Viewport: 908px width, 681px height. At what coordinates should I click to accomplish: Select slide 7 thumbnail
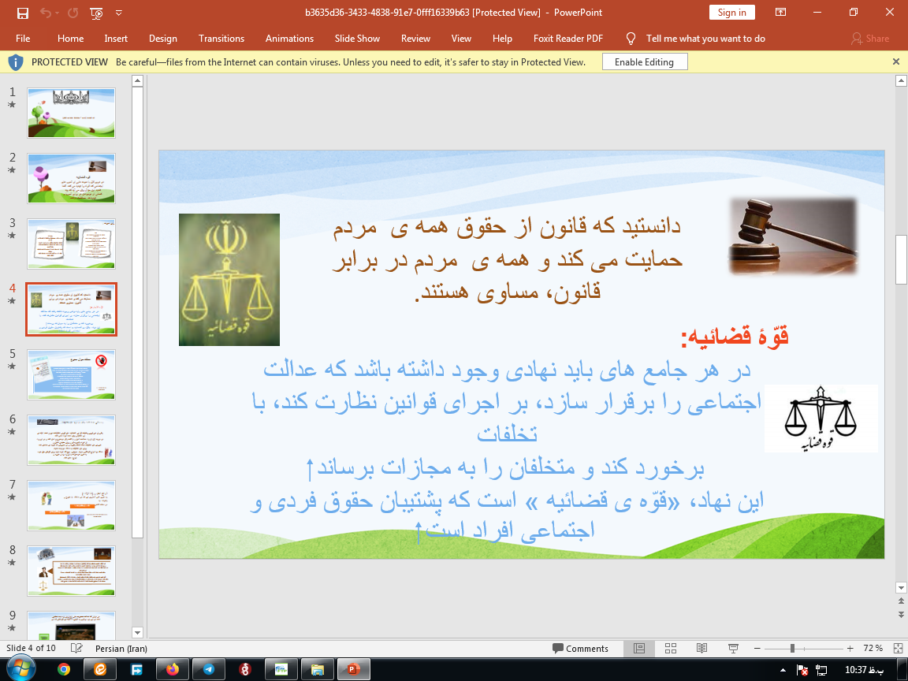pos(71,505)
